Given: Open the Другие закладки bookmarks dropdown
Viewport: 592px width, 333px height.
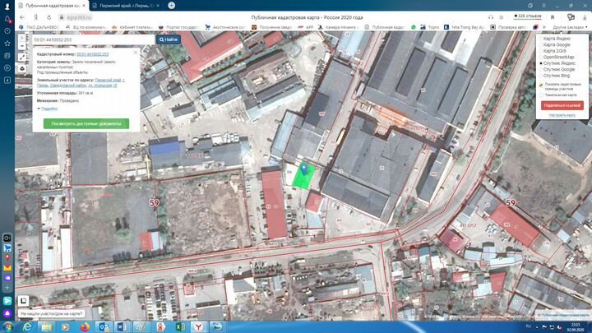Looking at the screenshot, I should click(568, 27).
